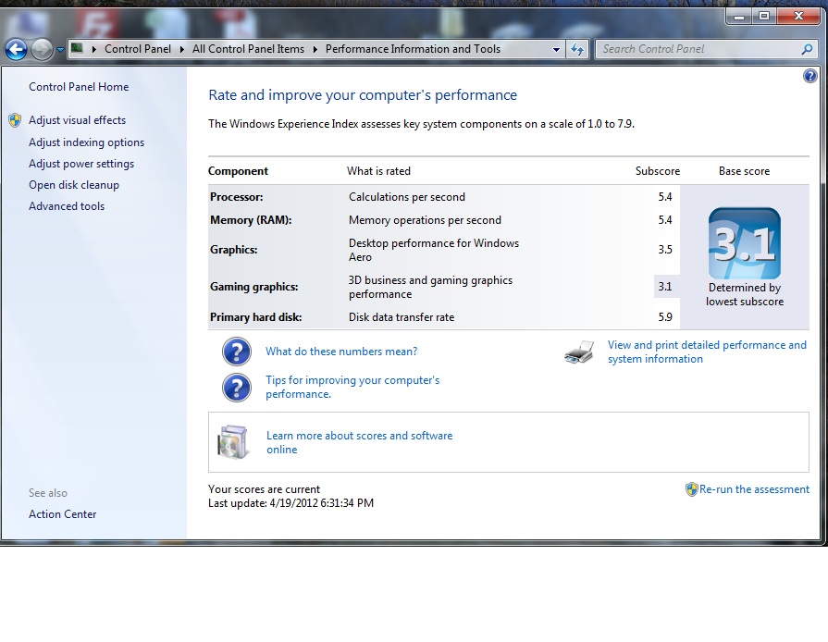
Task: Open Adjust indexing options
Action: click(87, 142)
